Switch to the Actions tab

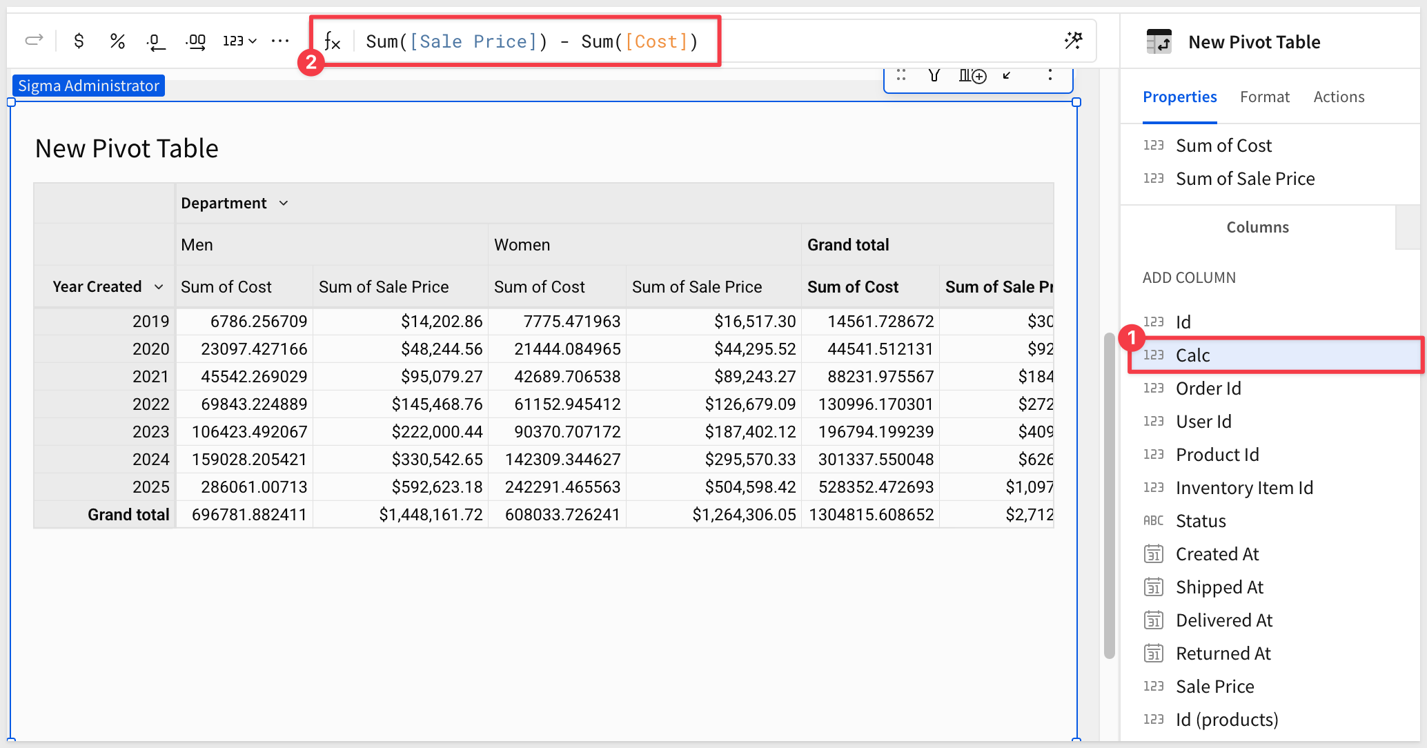(1339, 97)
